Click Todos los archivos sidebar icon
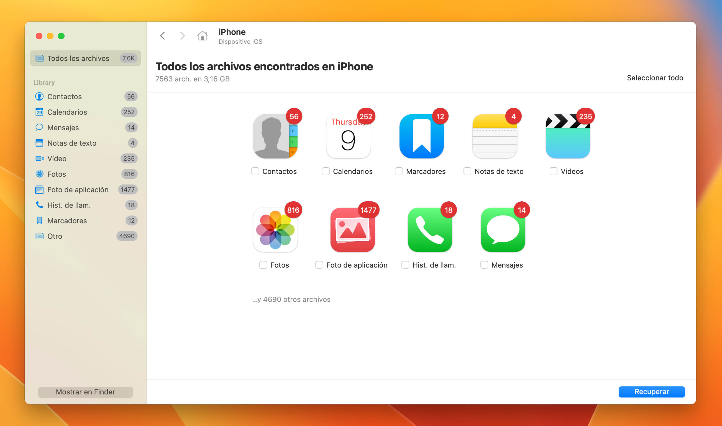 coord(39,58)
